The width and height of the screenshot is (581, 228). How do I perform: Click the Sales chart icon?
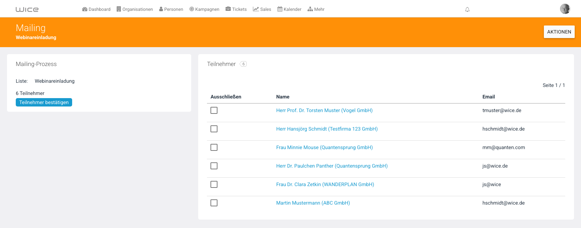[256, 9]
